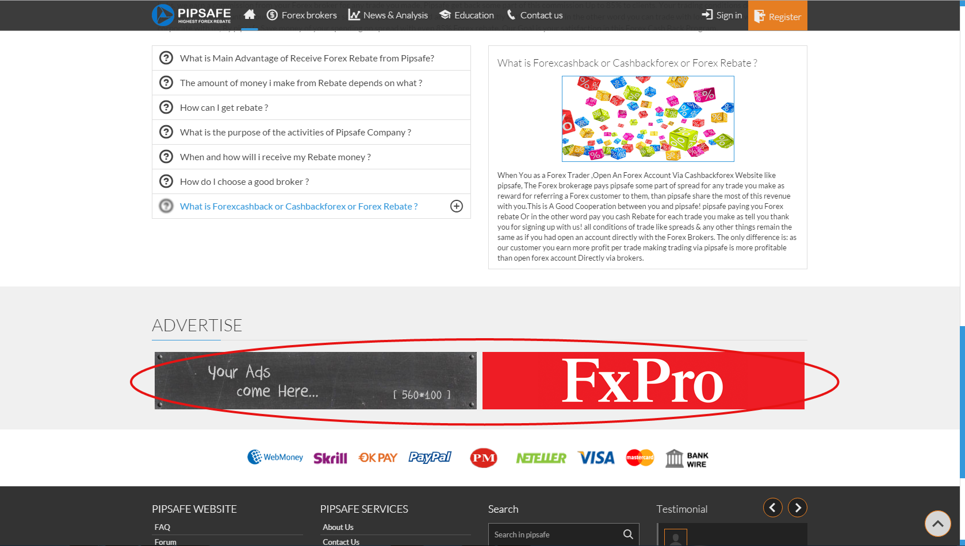Open News & Analysis menu
This screenshot has width=965, height=546.
pyautogui.click(x=388, y=15)
